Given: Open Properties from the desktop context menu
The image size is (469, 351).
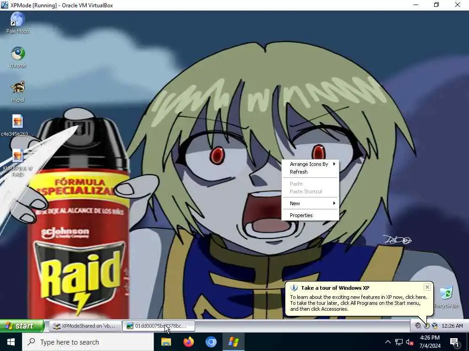Looking at the screenshot, I should [310, 216].
